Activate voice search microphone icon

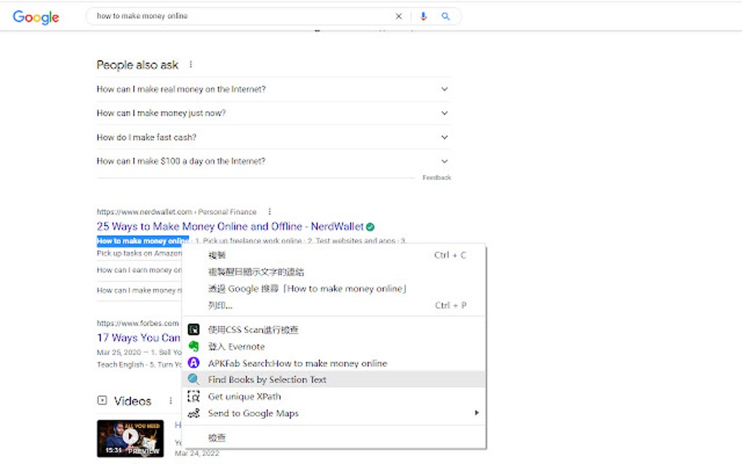(x=423, y=15)
